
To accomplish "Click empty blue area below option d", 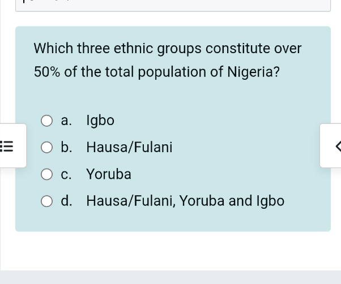I will click(x=173, y=221).
